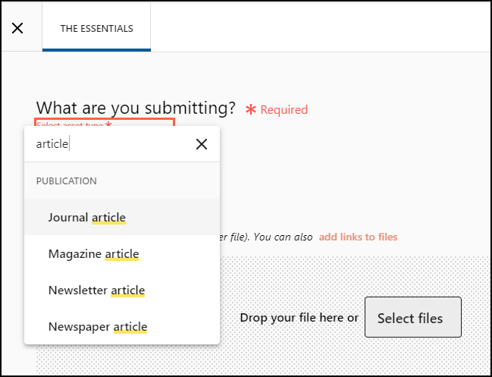The width and height of the screenshot is (492, 377).
Task: Select the Newspaper article option
Action: coord(97,327)
